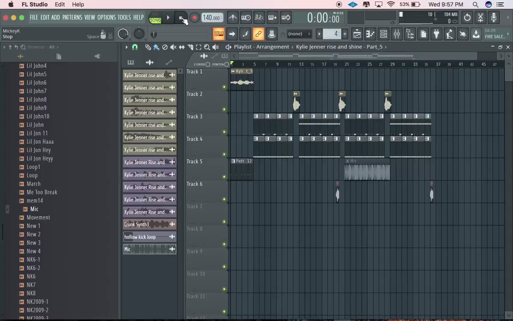The width and height of the screenshot is (513, 321).
Task: Open the PATTERNS menu
Action: coord(72,17)
